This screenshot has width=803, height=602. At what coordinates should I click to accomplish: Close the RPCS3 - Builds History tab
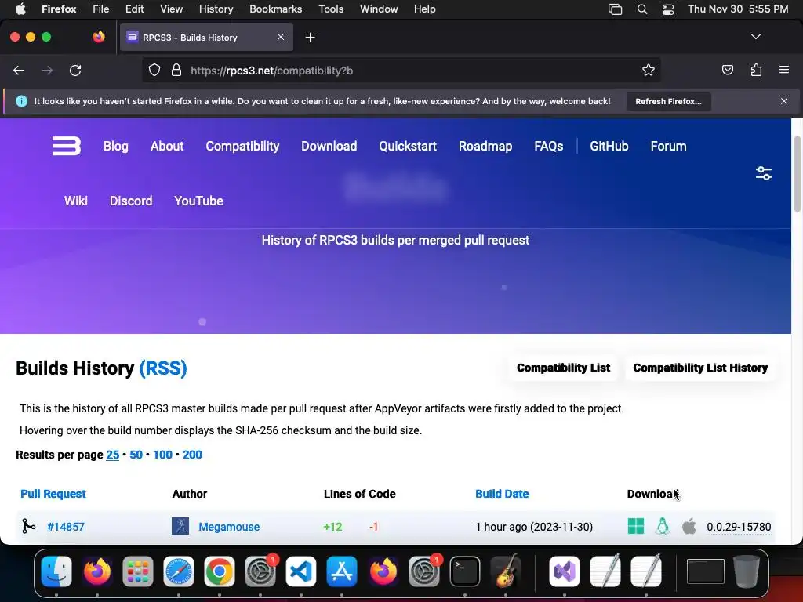coord(281,37)
